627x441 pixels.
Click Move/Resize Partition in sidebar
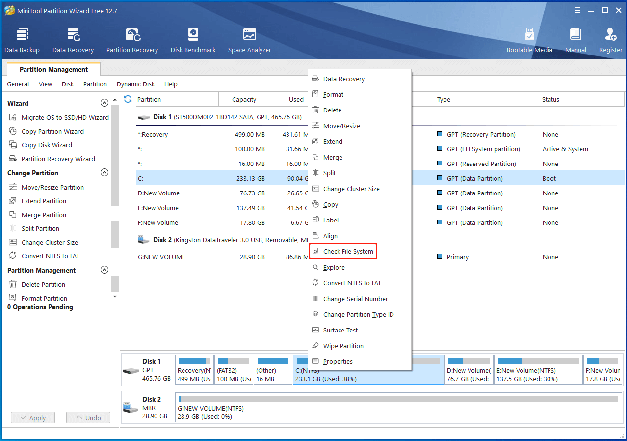coord(46,187)
